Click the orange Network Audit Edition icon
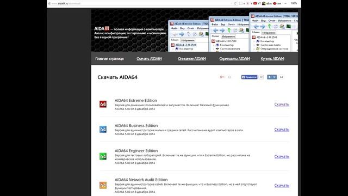 click(103, 185)
